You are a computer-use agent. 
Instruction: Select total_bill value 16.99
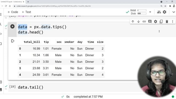coord(36,49)
